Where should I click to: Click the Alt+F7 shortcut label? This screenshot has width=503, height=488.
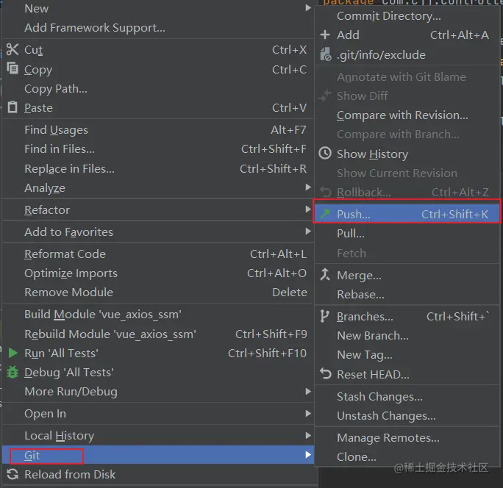pos(288,130)
